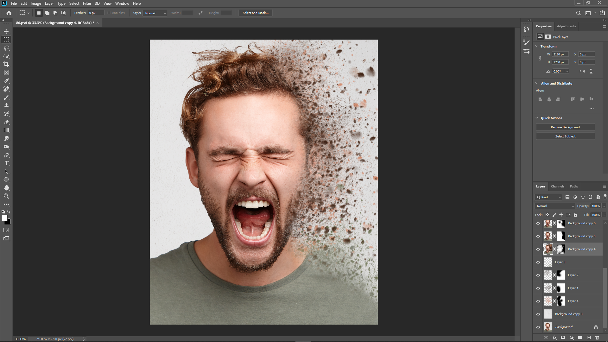
Task: Flip horizontal icon in Transform section
Action: point(582,71)
